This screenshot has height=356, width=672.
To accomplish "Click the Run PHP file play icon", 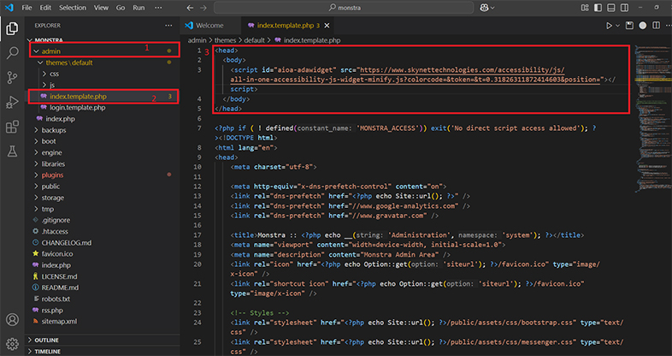I will click(x=609, y=26).
